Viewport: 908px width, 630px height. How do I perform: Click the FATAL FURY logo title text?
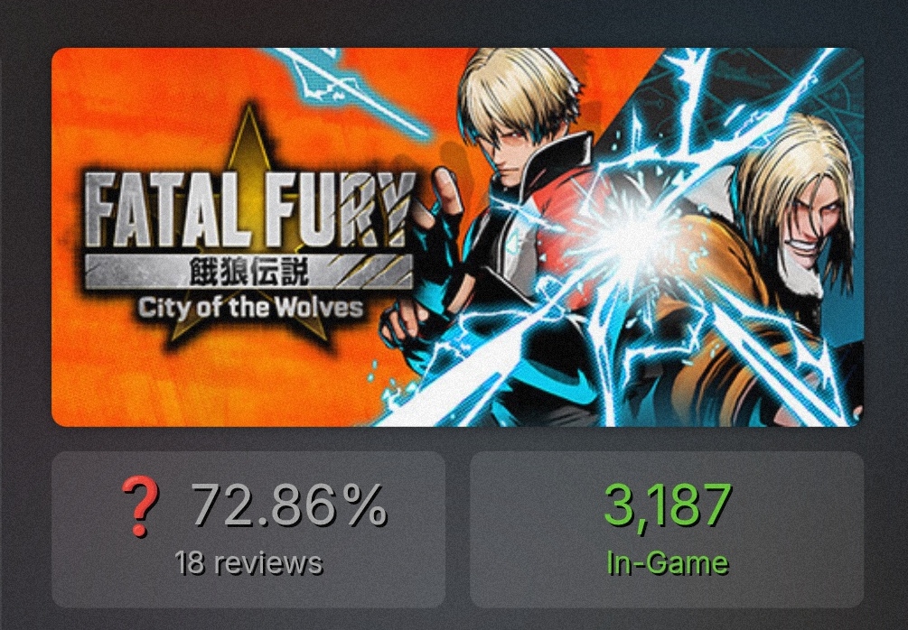(x=250, y=210)
